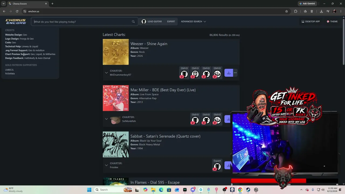Open Steam from the taskbar
This screenshot has width=345, height=194.
click(x=248, y=190)
